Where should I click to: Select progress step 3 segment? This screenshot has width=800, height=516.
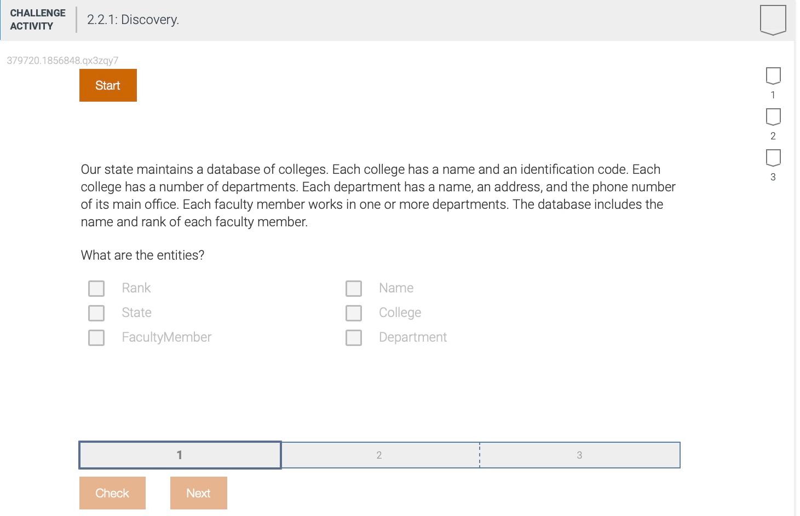tap(579, 454)
